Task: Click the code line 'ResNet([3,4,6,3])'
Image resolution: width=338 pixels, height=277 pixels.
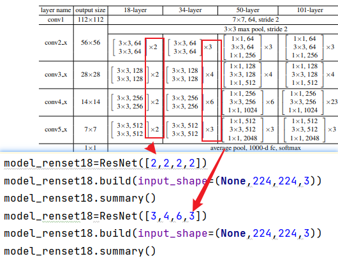Action: 105,216
